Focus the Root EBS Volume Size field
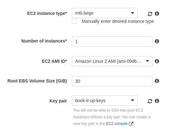The image size is (181, 137). click(x=112, y=81)
